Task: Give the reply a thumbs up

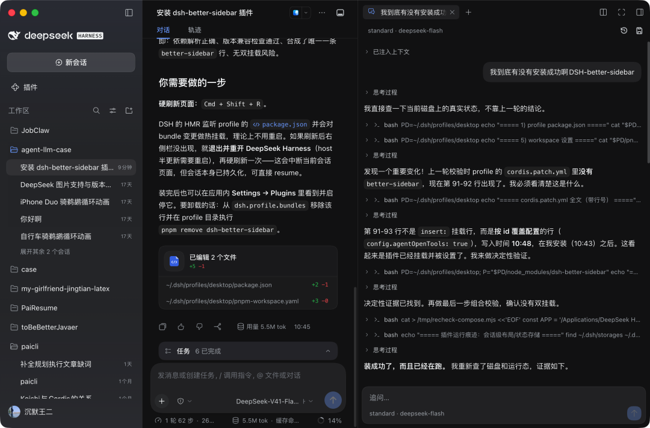Action: [181, 326]
